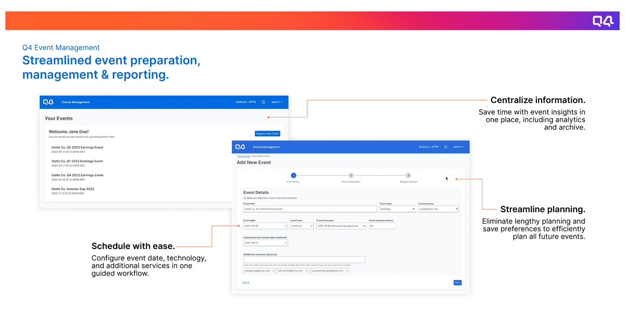Remove the susandamberger@dotte.com contact chip
Image resolution: width=625 pixels, height=326 pixels.
pos(347,271)
